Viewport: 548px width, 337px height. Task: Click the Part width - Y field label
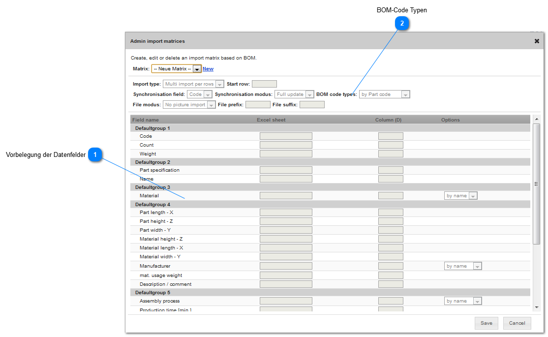(x=155, y=230)
